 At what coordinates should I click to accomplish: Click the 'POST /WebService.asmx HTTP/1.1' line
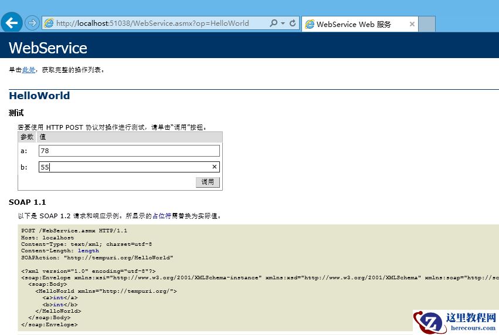coord(74,230)
